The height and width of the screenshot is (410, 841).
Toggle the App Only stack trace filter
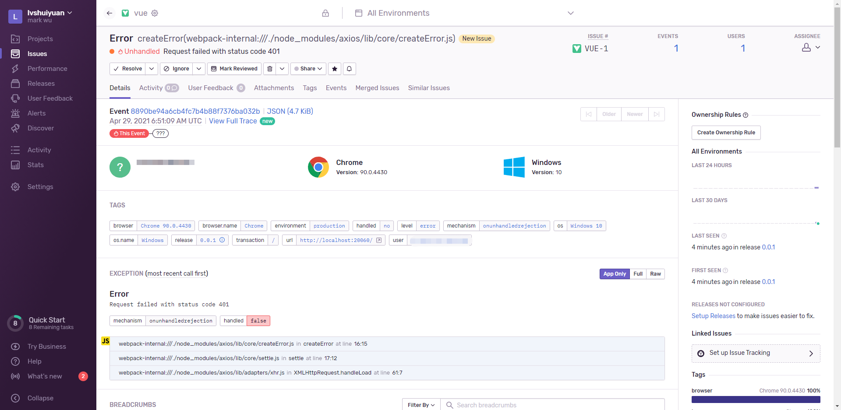[614, 274]
